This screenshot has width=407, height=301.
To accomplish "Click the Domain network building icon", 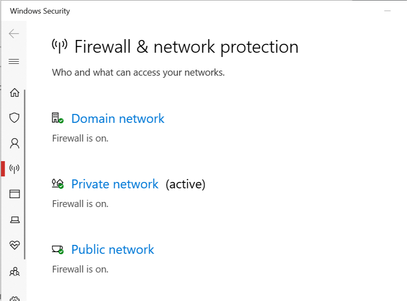I will pyautogui.click(x=57, y=118).
